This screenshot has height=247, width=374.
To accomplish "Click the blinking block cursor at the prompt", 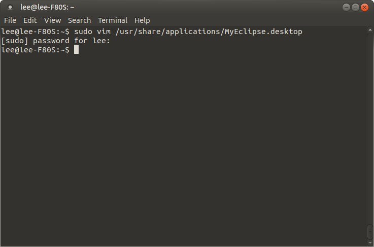I will coord(76,50).
